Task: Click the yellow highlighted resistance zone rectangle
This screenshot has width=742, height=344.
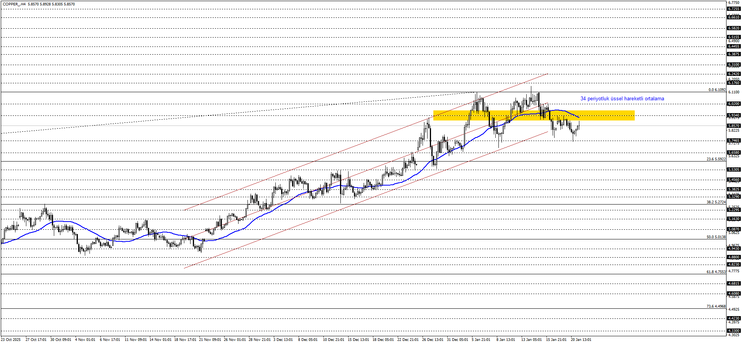Action: [534, 115]
